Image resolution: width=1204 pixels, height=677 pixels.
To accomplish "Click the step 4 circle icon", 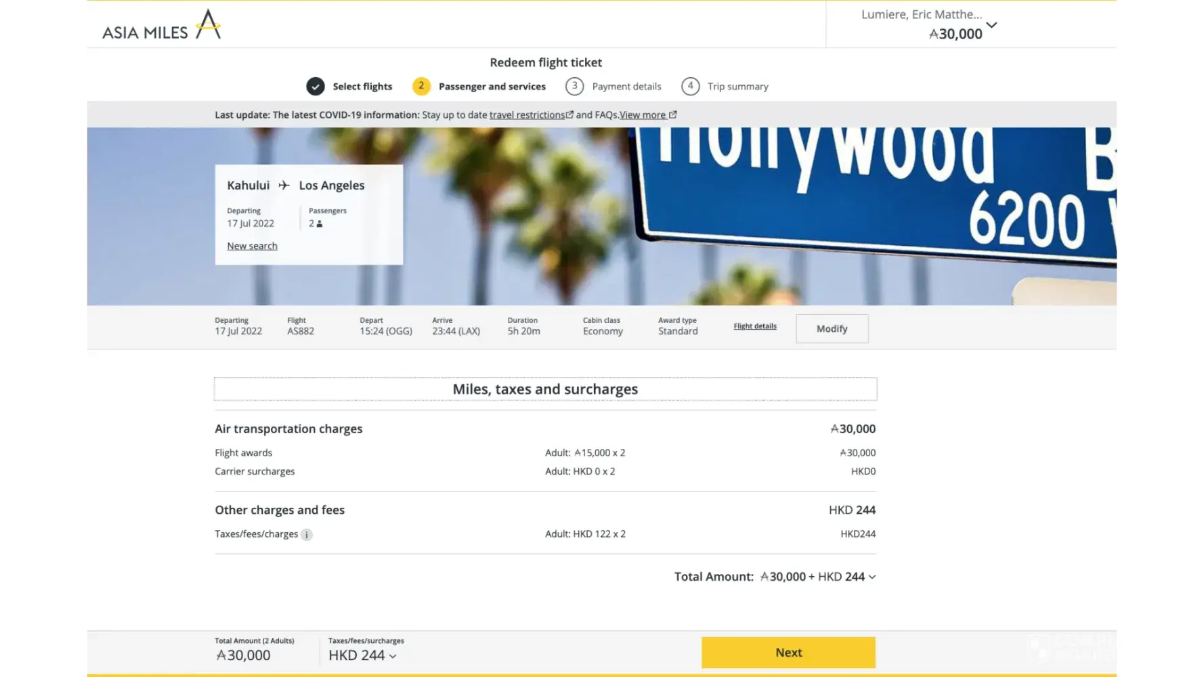I will pos(690,86).
